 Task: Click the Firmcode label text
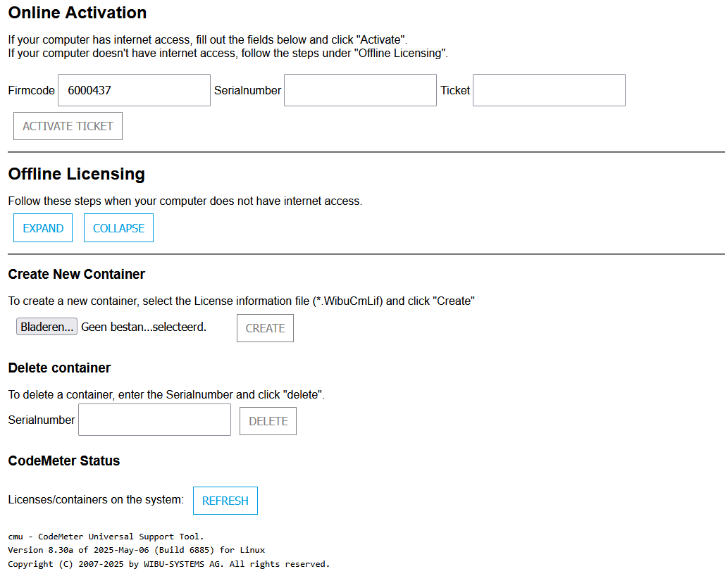32,90
